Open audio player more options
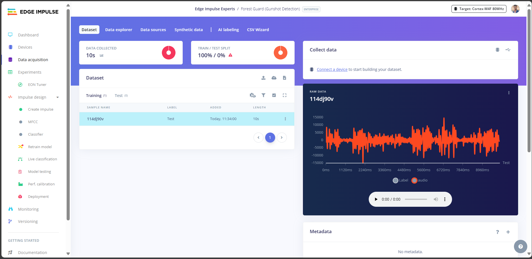 pyautogui.click(x=445, y=199)
